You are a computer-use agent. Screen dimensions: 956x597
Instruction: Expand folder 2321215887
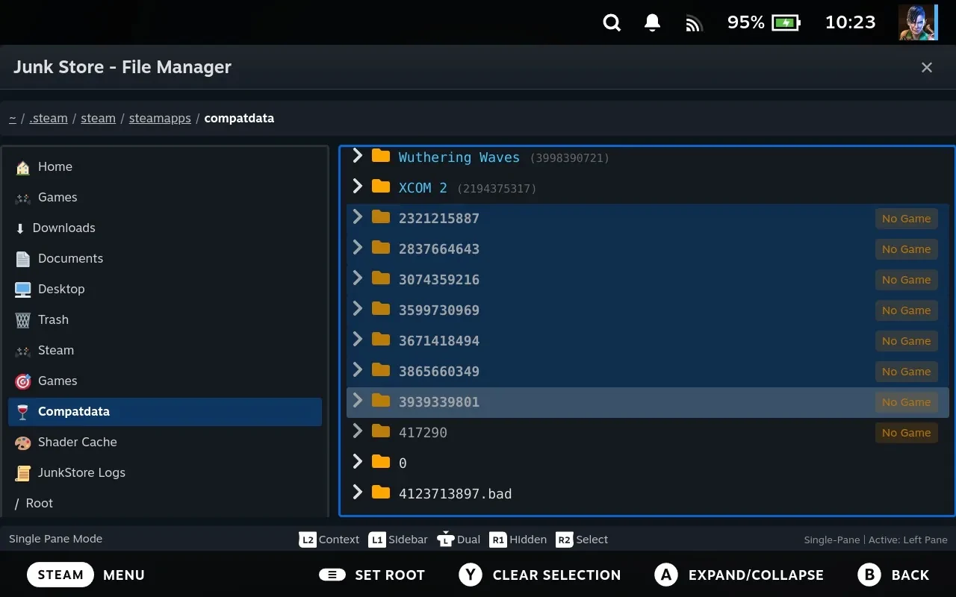358,216
